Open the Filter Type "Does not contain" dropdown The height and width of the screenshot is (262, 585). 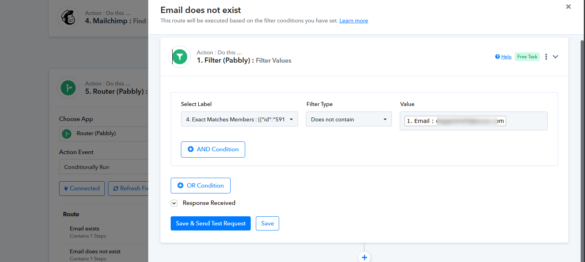coord(349,119)
